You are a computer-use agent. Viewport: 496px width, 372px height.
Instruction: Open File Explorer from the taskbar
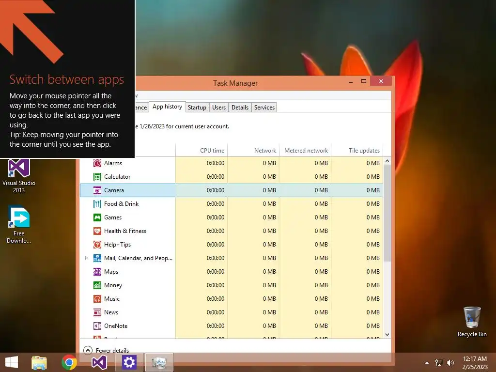click(39, 362)
